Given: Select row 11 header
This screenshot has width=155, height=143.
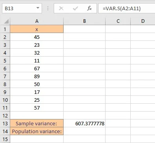Looking at the screenshot, I should pos(5,108).
